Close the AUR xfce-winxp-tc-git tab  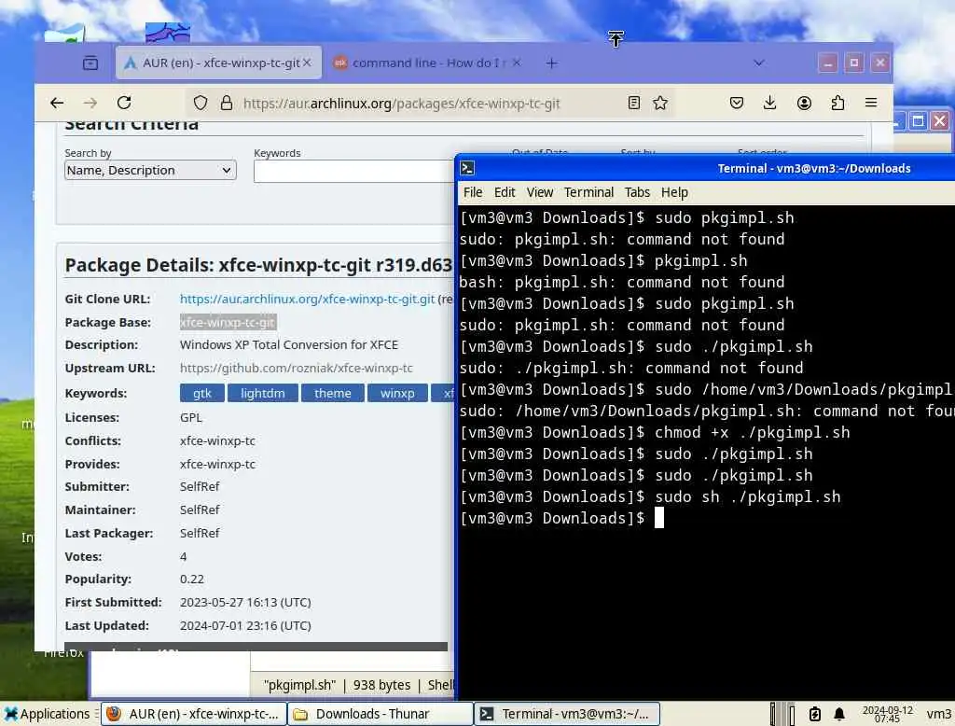click(x=307, y=63)
